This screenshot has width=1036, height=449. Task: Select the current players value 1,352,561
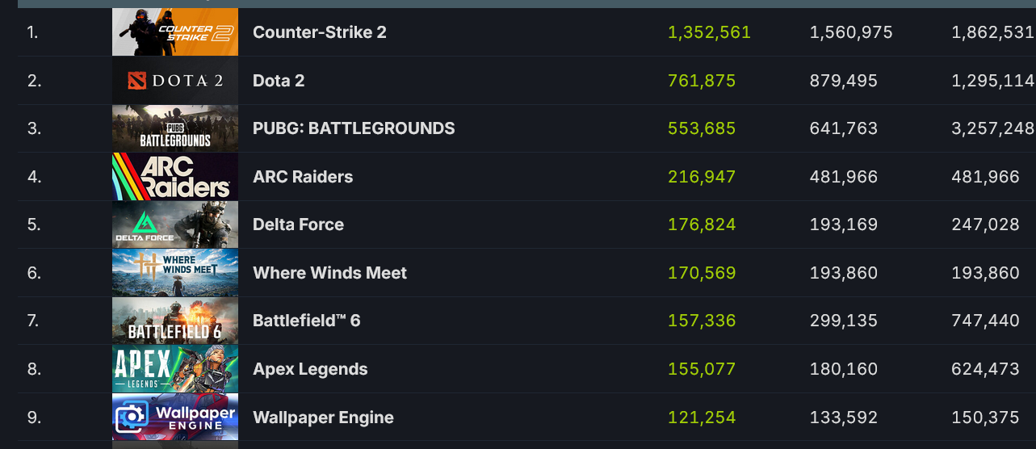[710, 33]
